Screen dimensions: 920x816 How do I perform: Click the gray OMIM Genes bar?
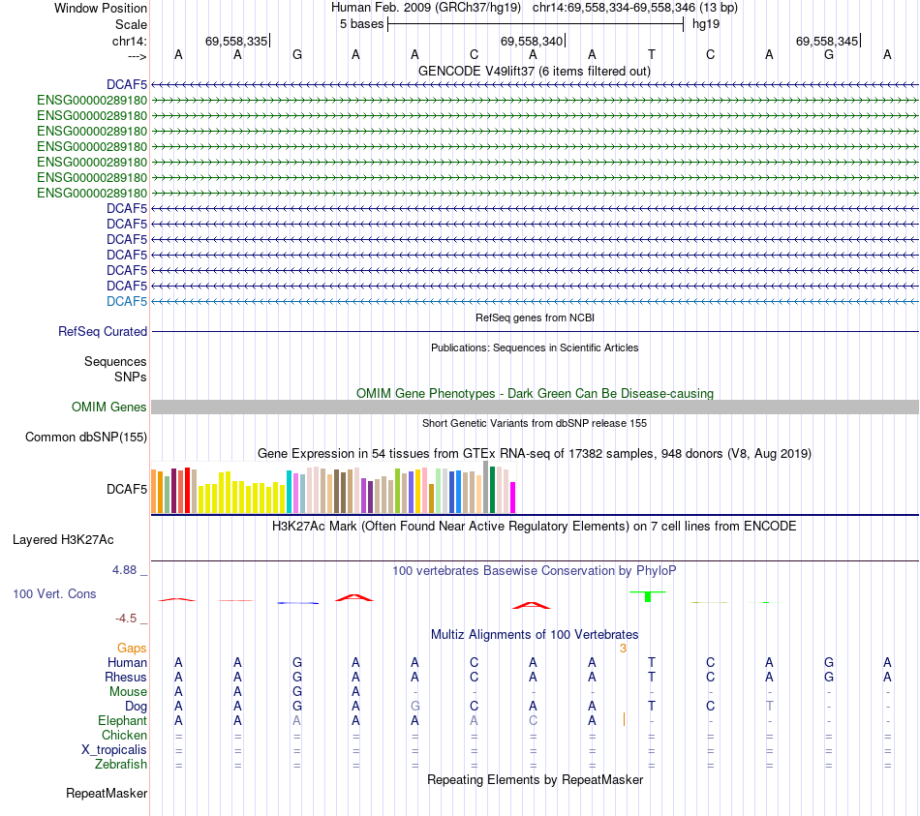[535, 408]
